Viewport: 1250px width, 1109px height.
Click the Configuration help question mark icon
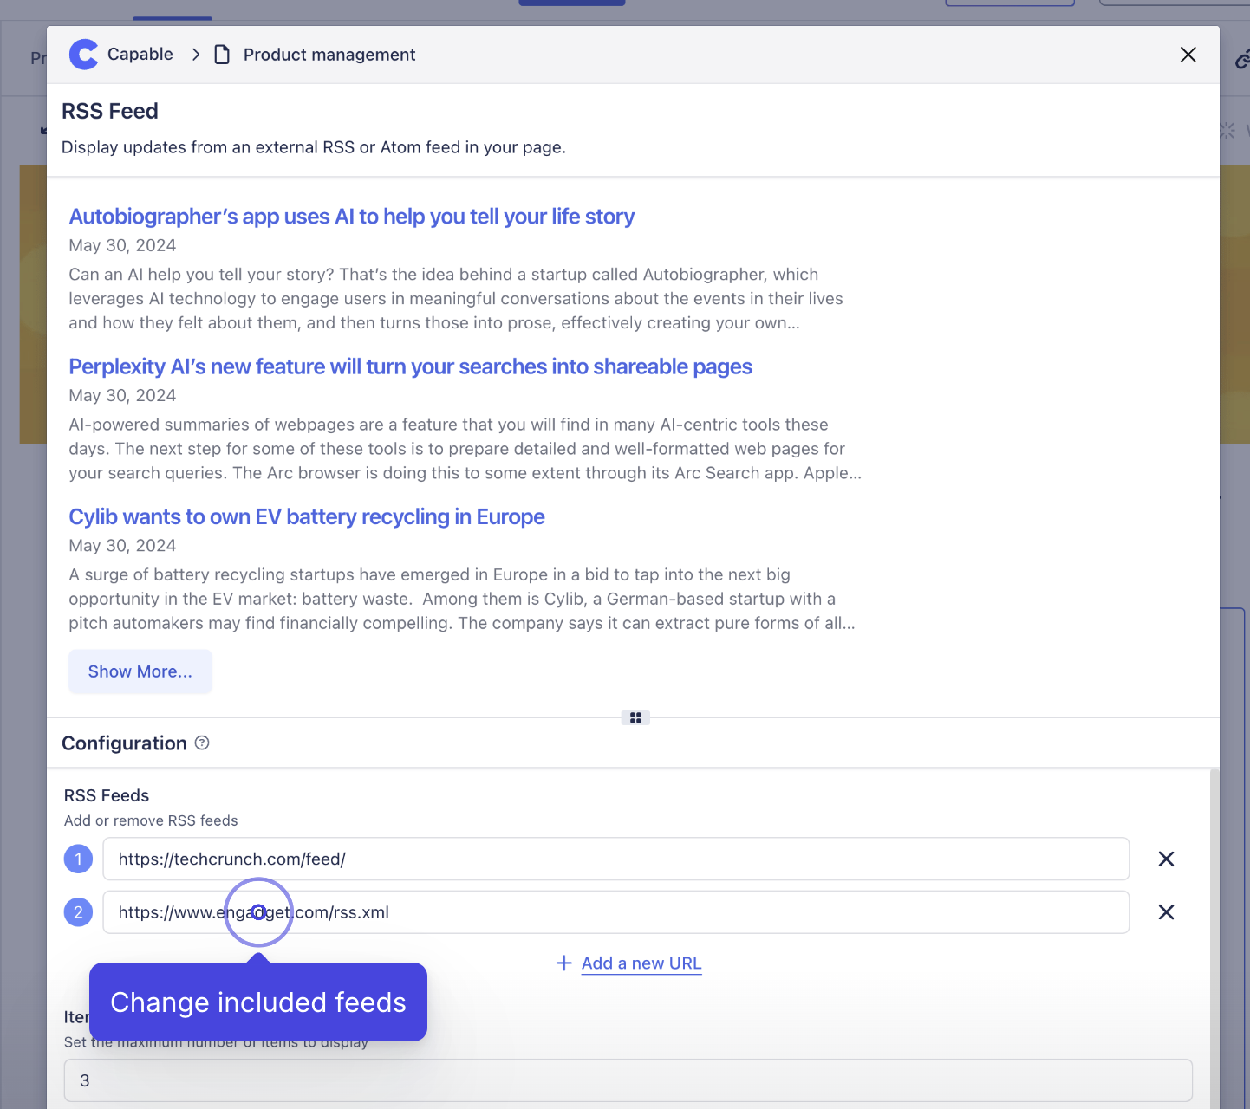coord(202,743)
